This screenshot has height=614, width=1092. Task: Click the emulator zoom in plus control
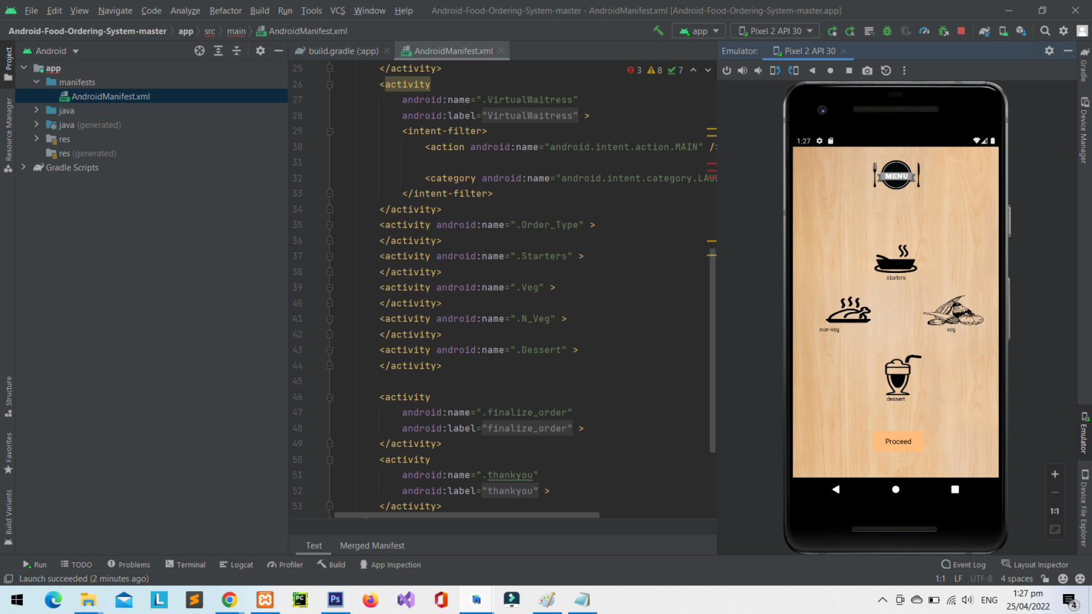tap(1055, 474)
